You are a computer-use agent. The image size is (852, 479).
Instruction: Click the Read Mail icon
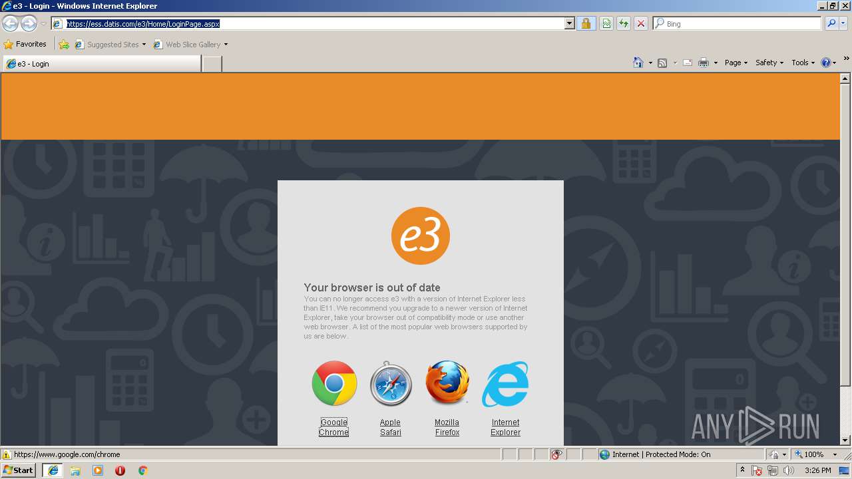pos(688,63)
